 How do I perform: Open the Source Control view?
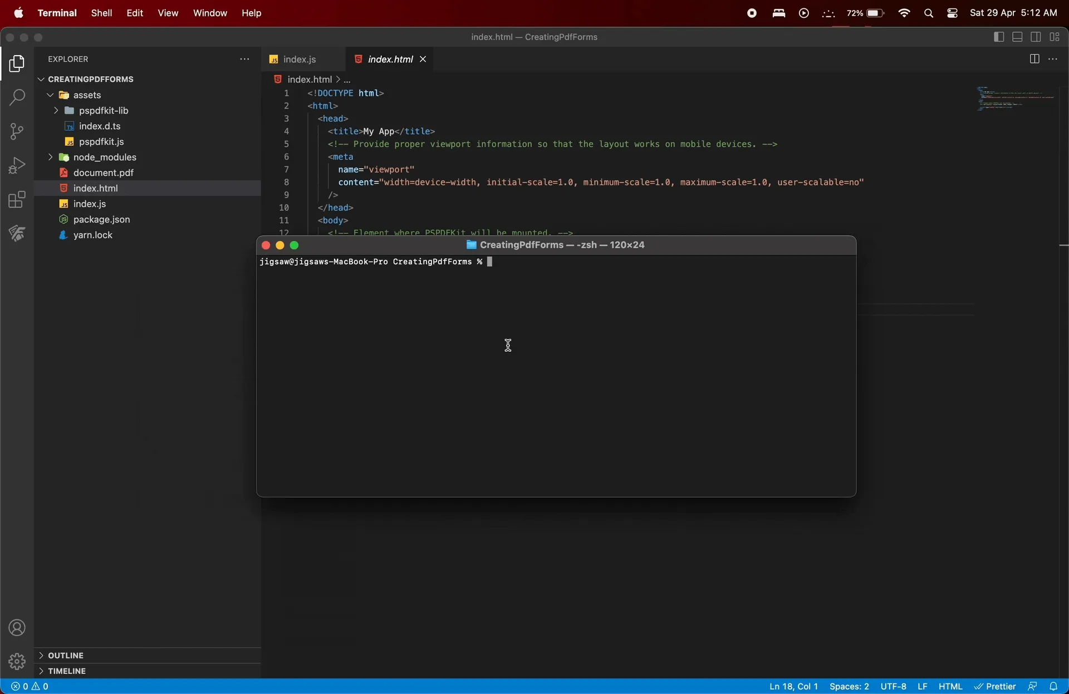[x=17, y=131]
